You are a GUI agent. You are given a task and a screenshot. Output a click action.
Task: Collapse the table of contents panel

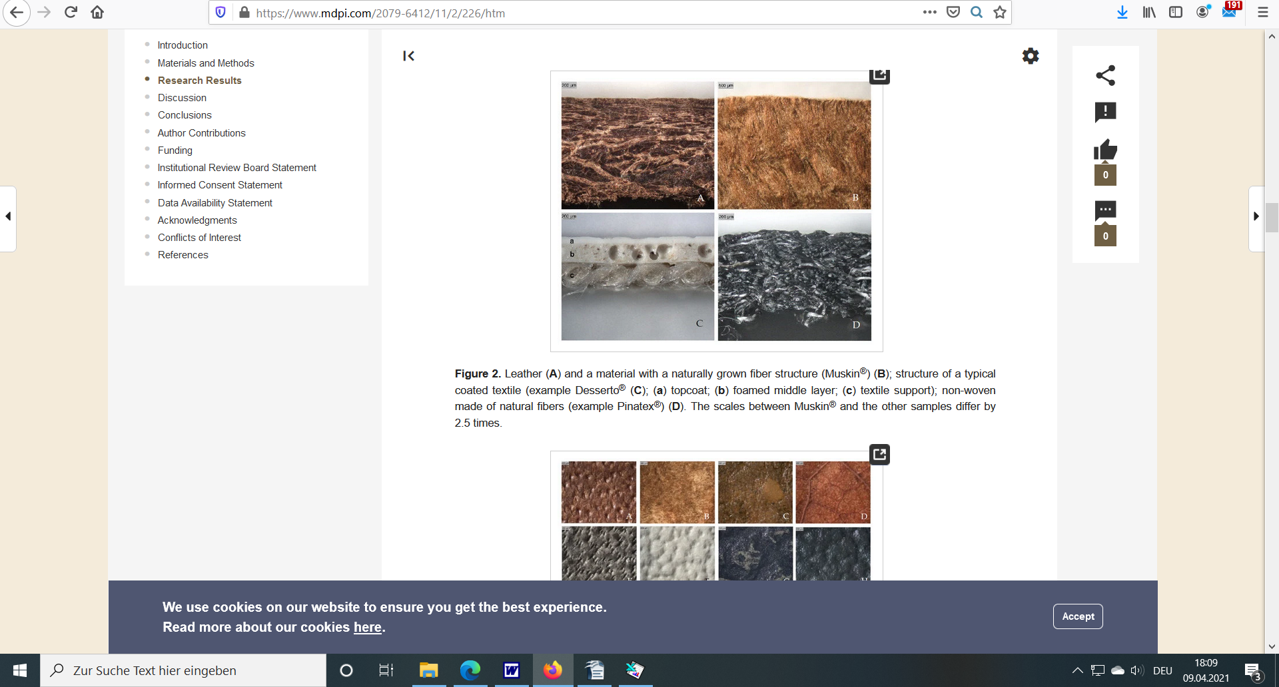coord(408,56)
